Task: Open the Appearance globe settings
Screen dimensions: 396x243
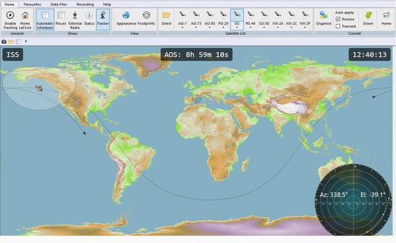Action: [x=126, y=19]
